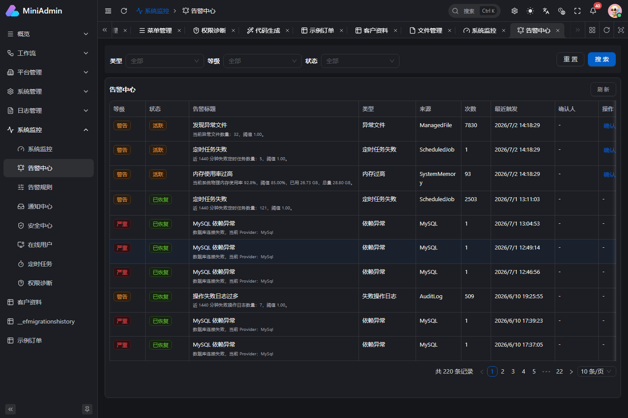Open the settings gear icon in header
Screen dimensions: 628x418
pyautogui.click(x=515, y=11)
